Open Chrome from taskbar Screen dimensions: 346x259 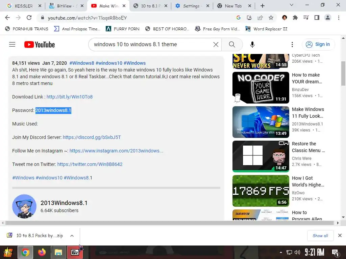point(25,252)
